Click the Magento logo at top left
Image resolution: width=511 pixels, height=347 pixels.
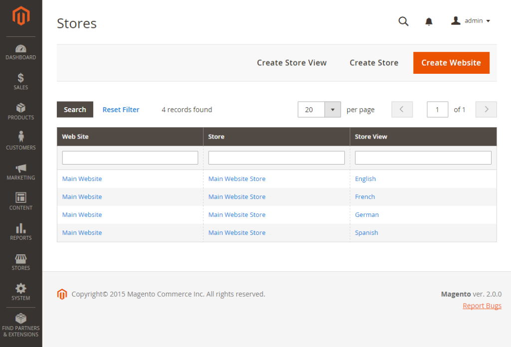click(20, 16)
